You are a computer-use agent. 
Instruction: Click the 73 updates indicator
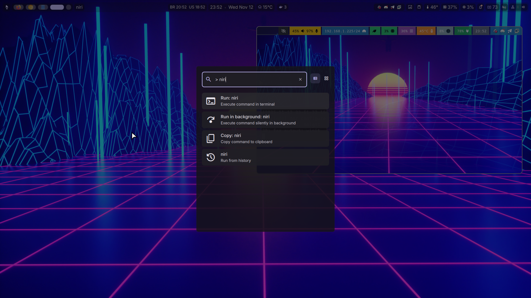click(493, 7)
